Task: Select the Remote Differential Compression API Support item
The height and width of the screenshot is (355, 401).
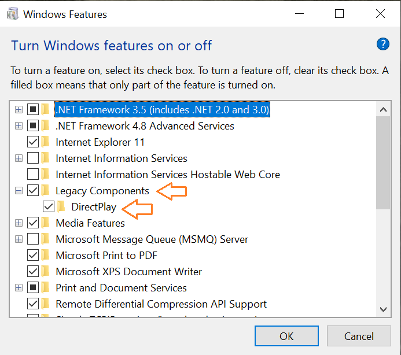Action: (x=161, y=304)
